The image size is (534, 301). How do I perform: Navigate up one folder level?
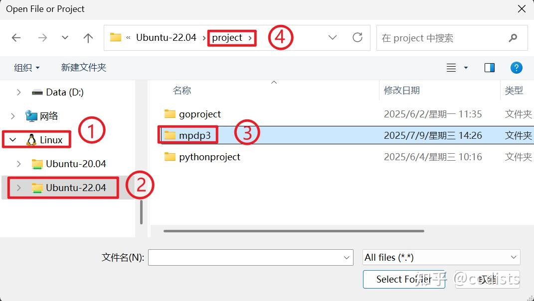pos(88,37)
